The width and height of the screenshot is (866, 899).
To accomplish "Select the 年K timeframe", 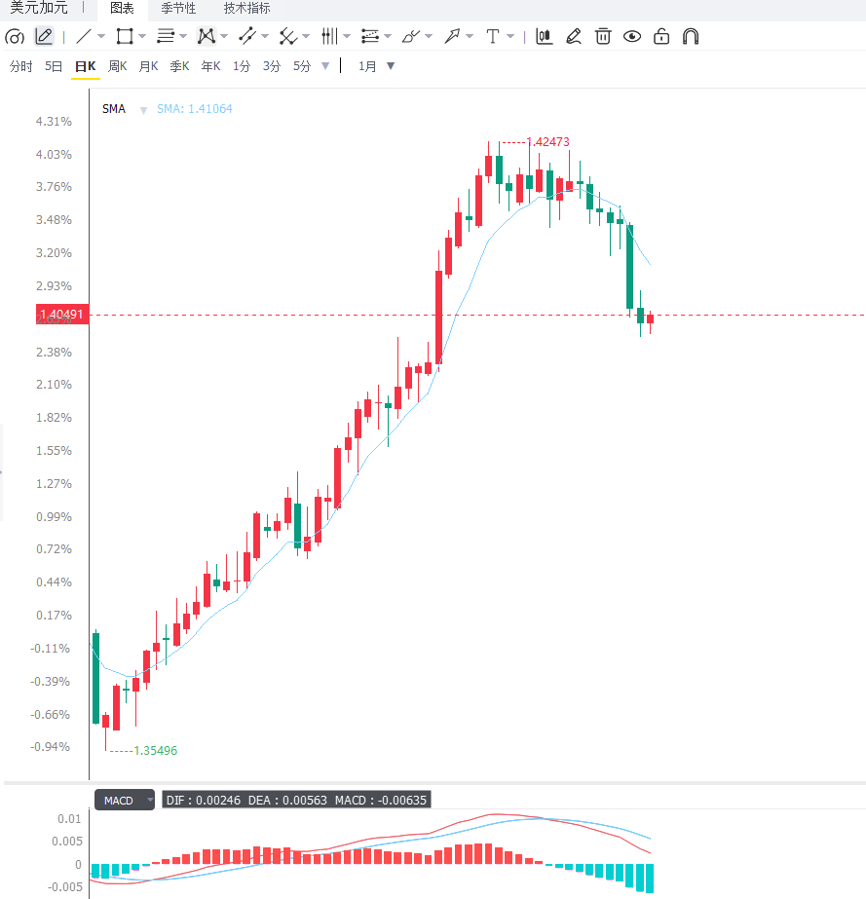I will pos(210,66).
